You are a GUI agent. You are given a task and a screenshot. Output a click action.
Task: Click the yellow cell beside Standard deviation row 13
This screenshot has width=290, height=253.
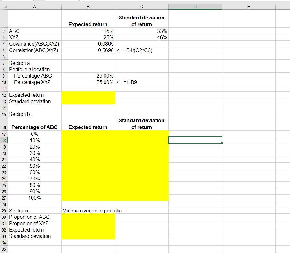tap(88, 101)
